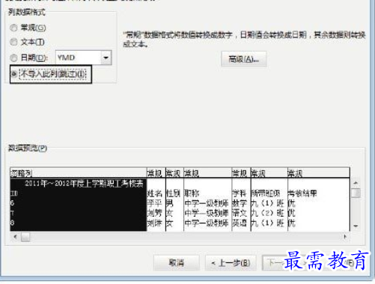375x284 pixels.
Task: Click the 学科 column in data preview
Action: click(x=239, y=194)
